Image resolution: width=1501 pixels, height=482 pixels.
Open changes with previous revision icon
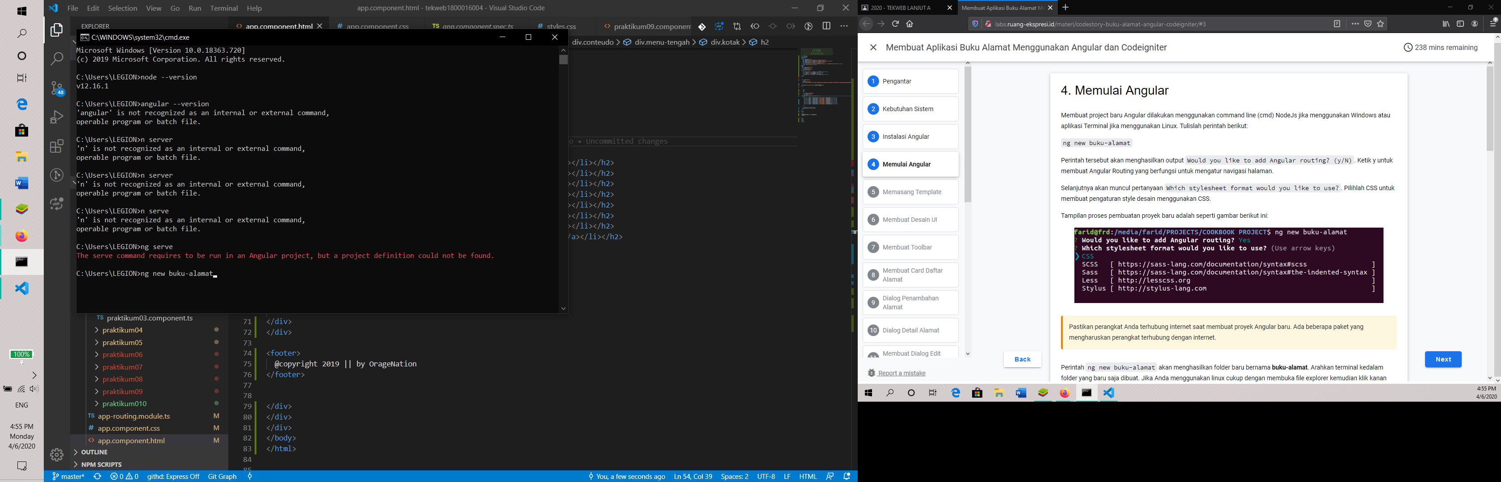pos(755,26)
